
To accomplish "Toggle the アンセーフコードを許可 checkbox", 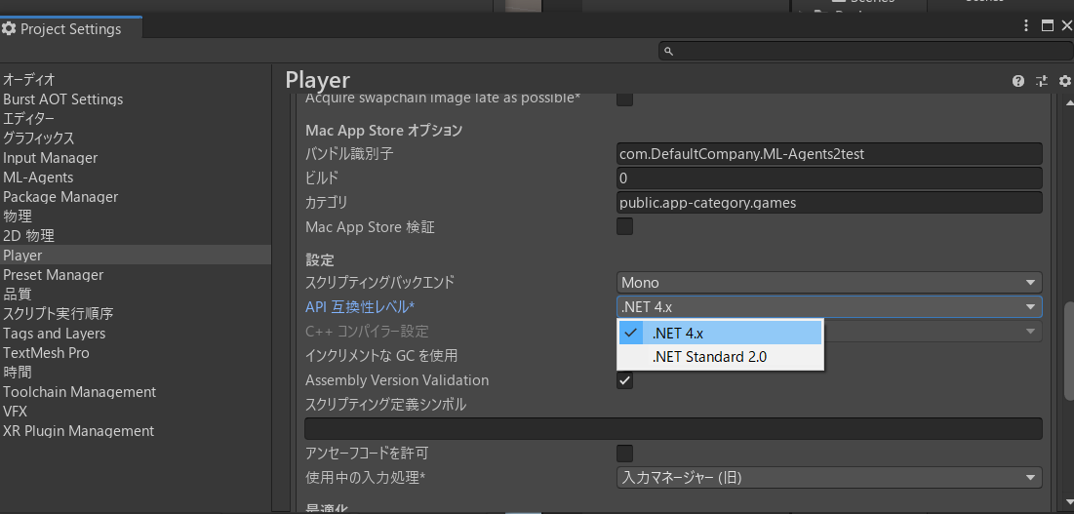I will pos(624,454).
